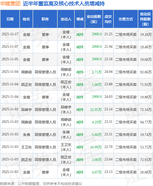Click 二级市场买卖 in the 2025-11-07 row
The image size is (153, 186).
tap(126, 47)
